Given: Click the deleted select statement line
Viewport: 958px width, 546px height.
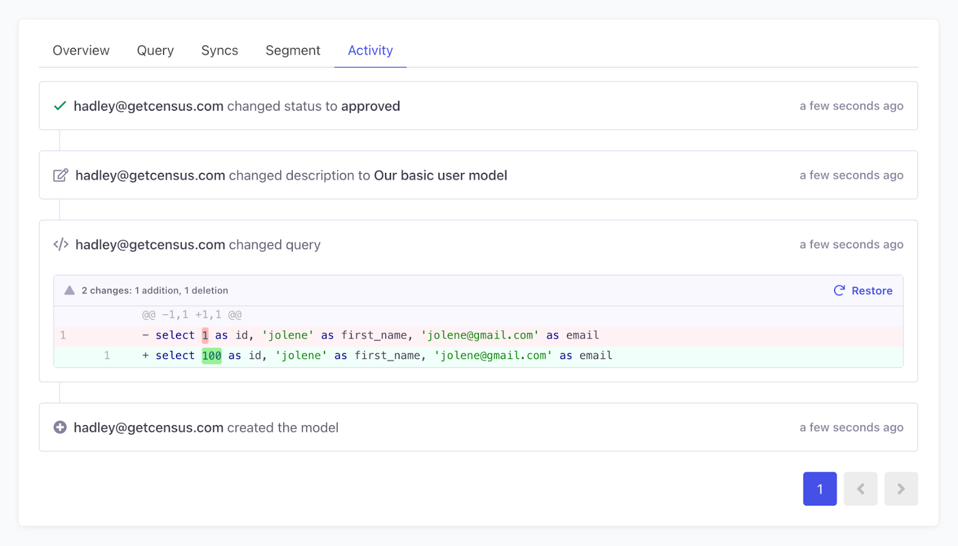Looking at the screenshot, I should 371,335.
